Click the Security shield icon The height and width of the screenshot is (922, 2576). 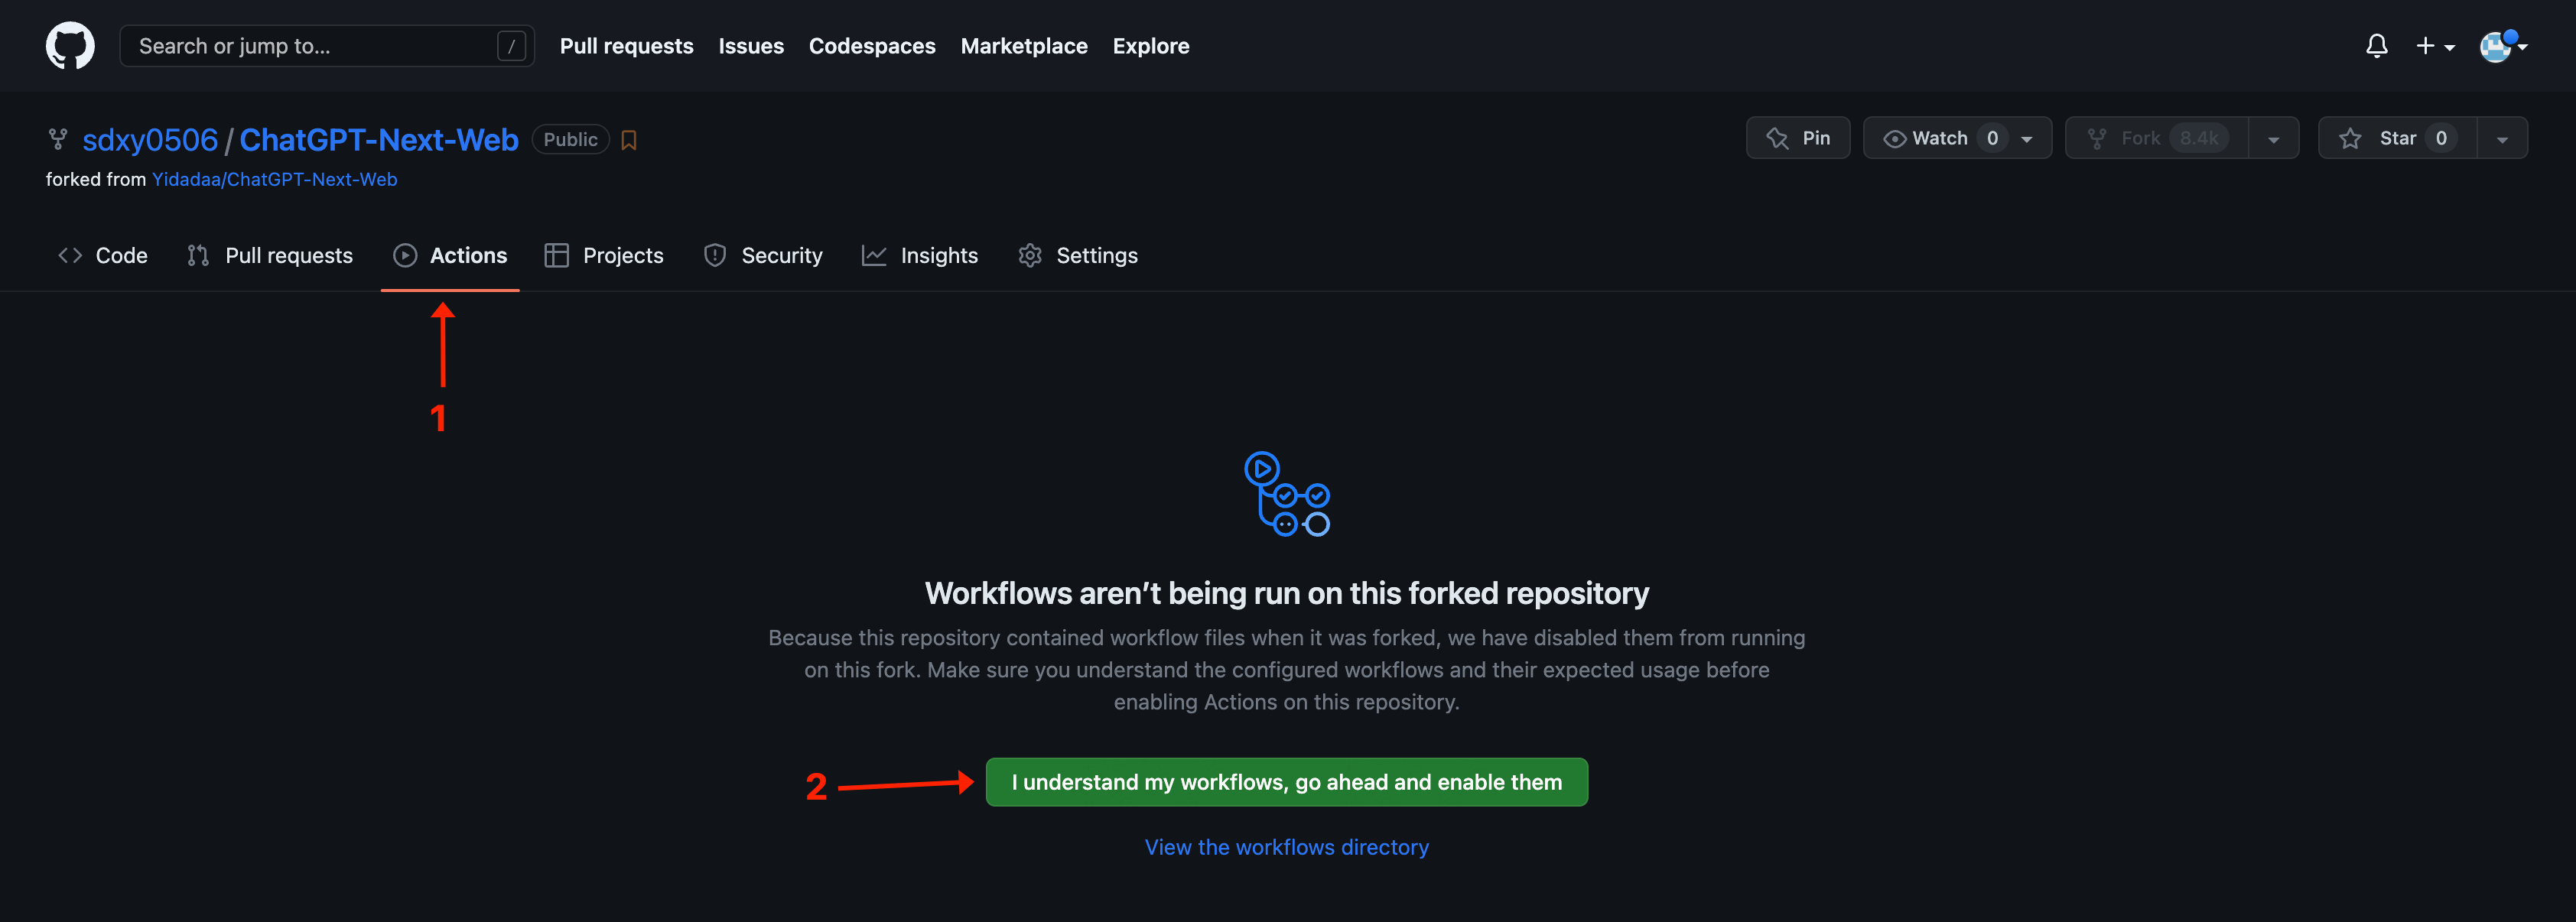715,256
